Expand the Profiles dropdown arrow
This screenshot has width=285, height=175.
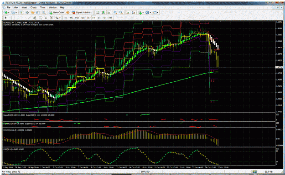(16, 13)
